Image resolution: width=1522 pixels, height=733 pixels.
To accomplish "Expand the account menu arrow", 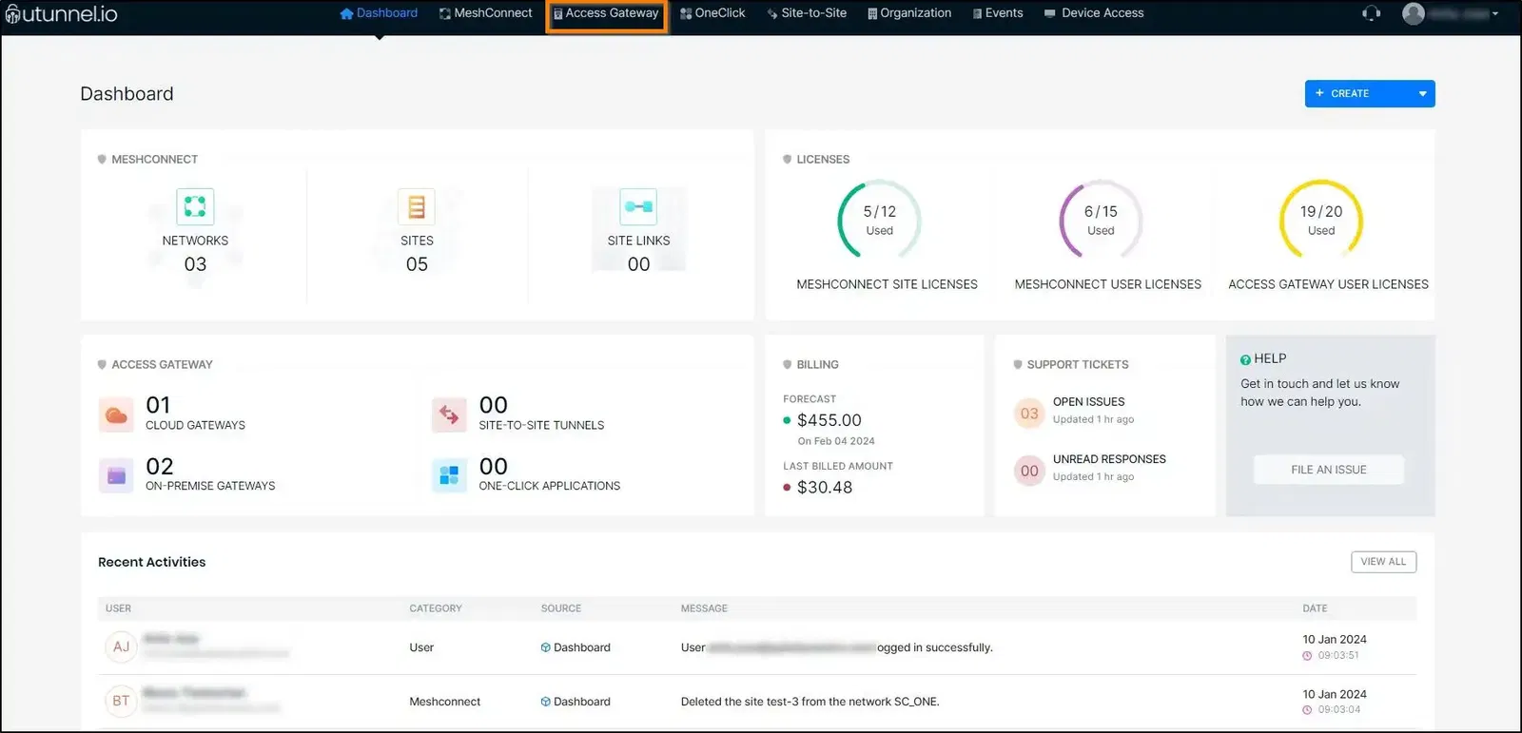I will (x=1495, y=14).
